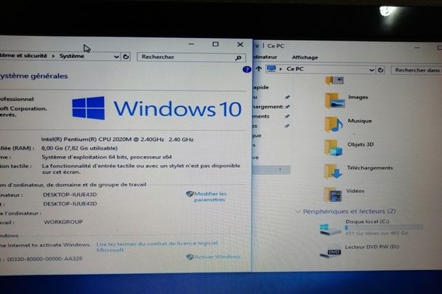Viewport: 442px width, 294px height.
Task: Click the processor Intel Pentium text
Action: (117, 139)
